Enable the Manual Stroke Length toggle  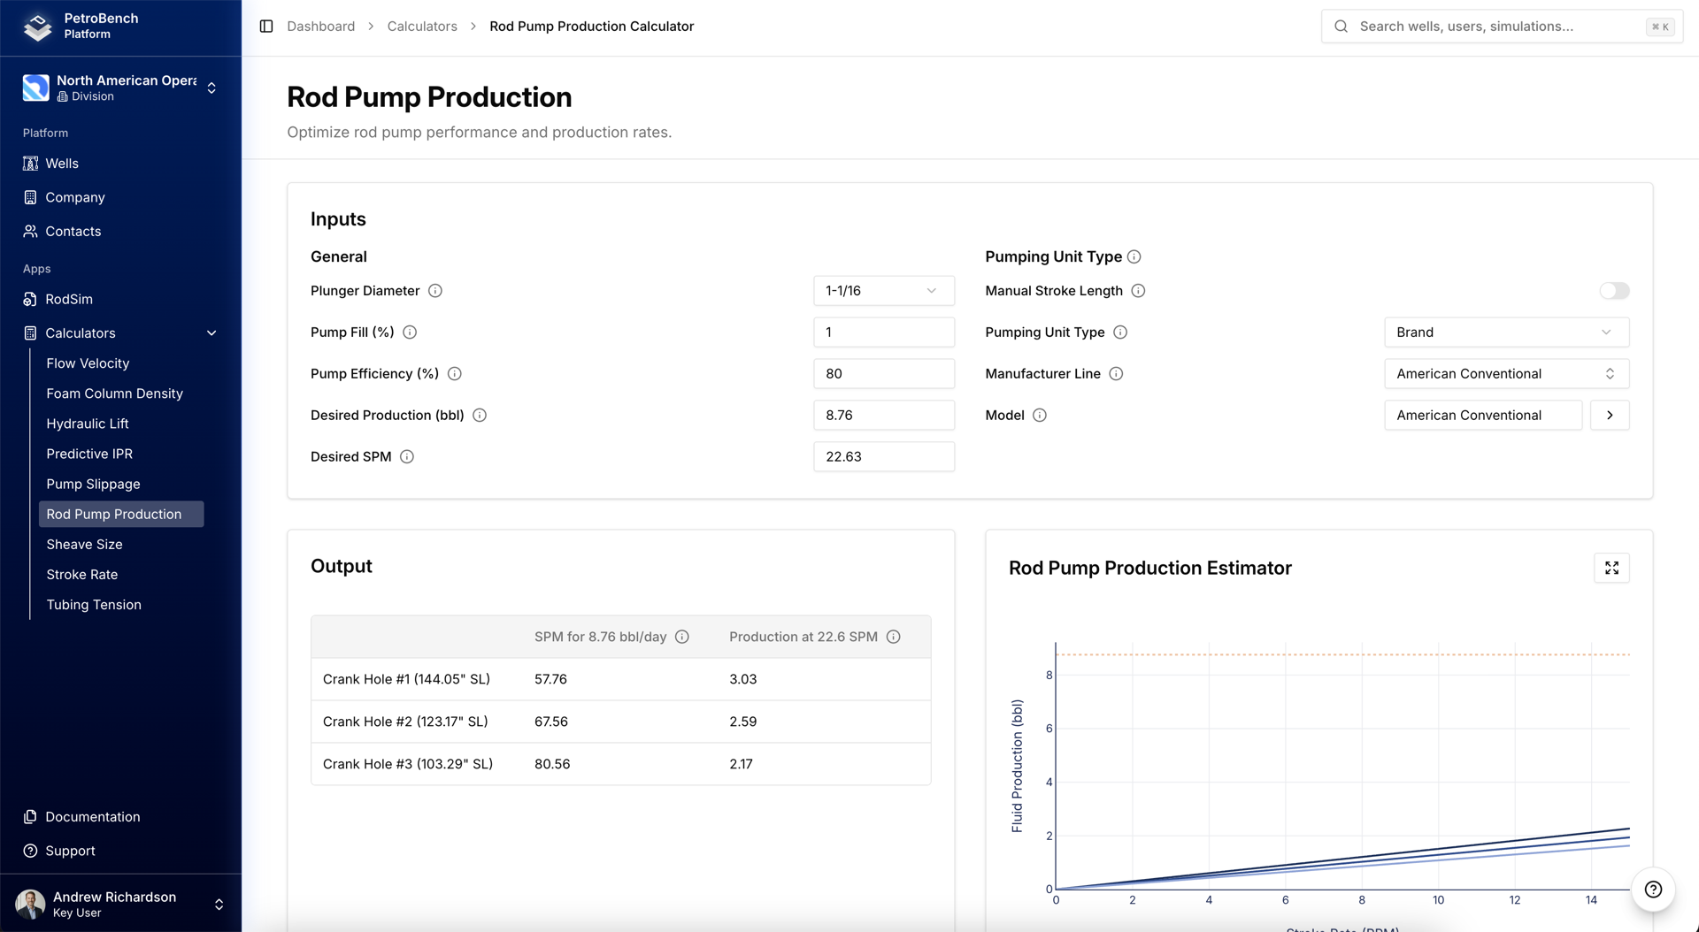point(1614,290)
